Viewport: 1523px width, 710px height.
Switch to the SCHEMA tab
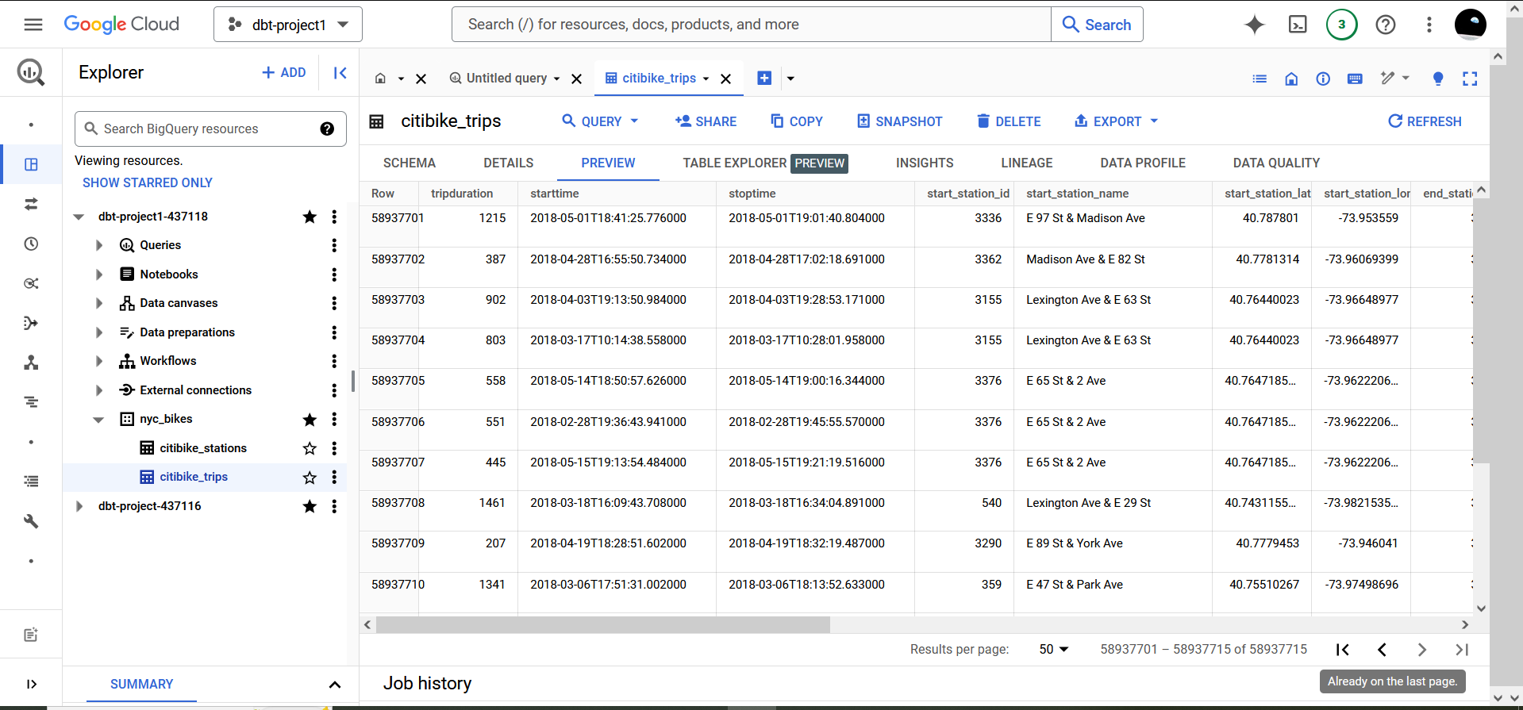point(410,163)
